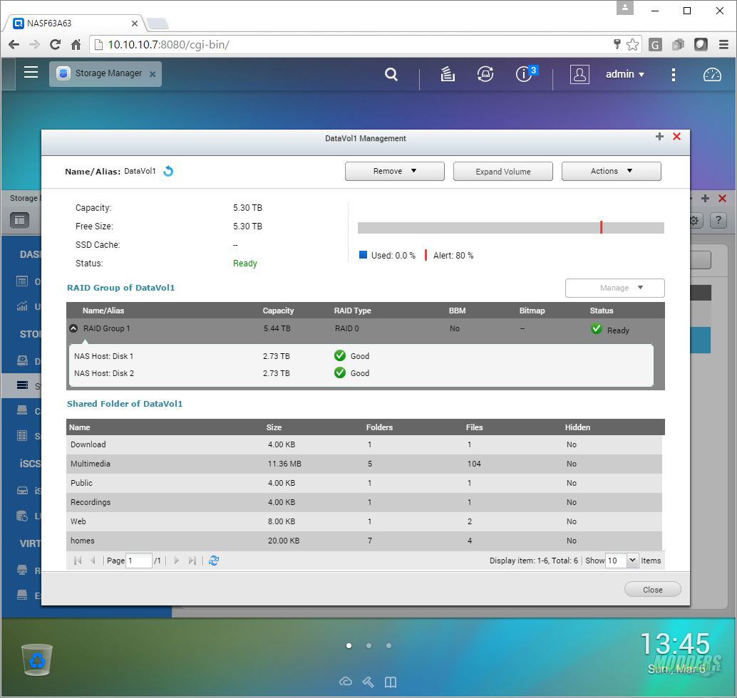Open the external devices icon
737x698 pixels.
[485, 74]
